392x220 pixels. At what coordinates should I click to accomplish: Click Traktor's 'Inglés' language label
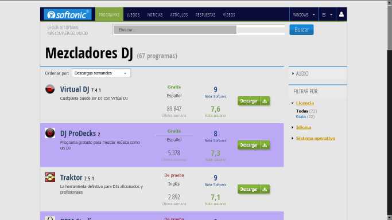point(174,184)
